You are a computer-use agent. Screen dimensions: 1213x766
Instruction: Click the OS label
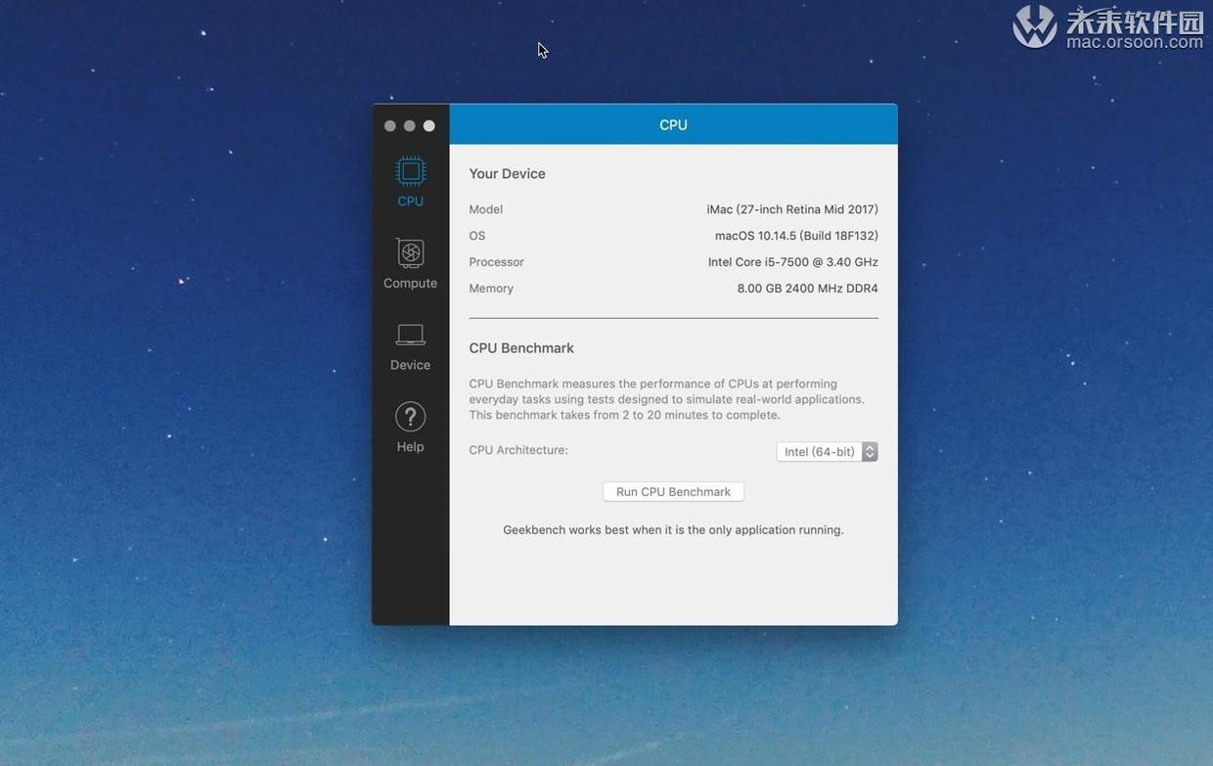pos(476,236)
